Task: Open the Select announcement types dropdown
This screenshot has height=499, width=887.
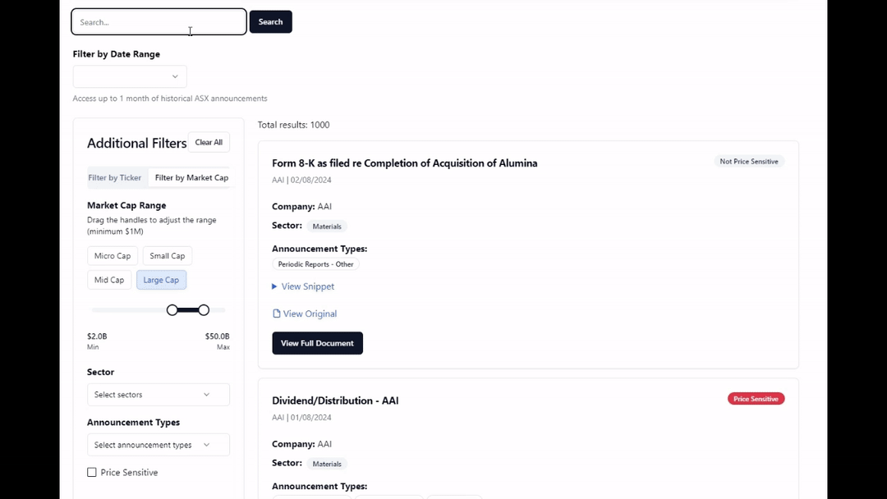Action: (158, 444)
